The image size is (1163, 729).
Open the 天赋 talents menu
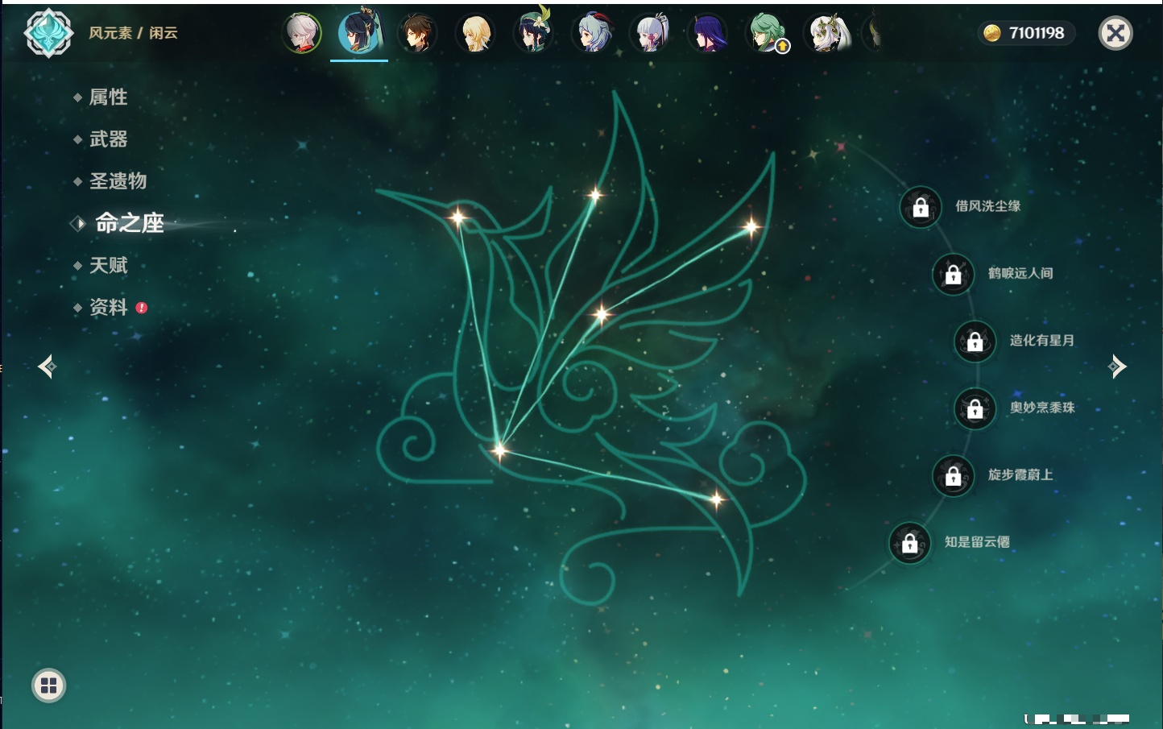[x=108, y=265]
